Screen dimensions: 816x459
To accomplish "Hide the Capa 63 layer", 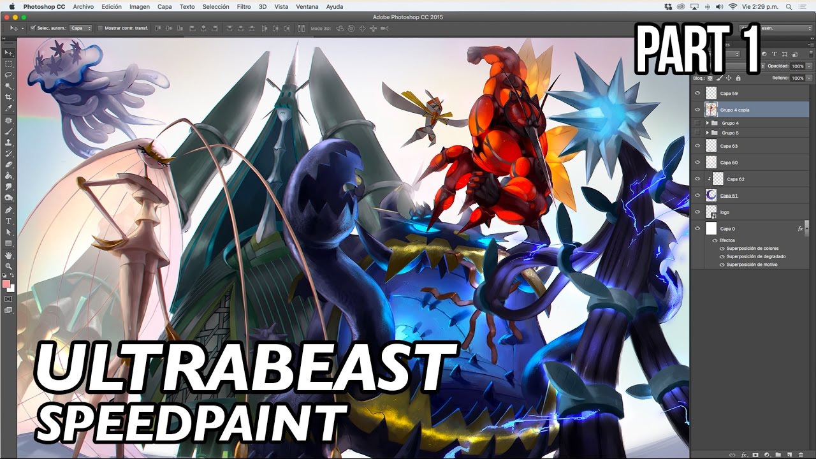I will tap(697, 146).
